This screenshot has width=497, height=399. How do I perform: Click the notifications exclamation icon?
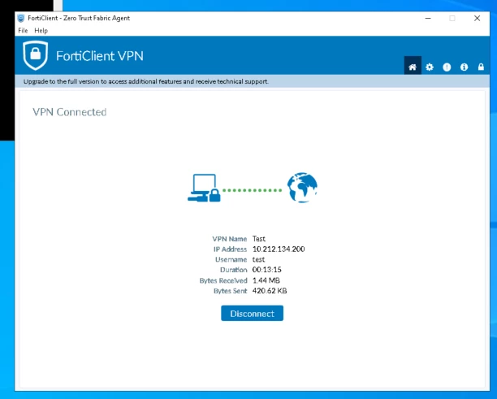click(x=447, y=67)
